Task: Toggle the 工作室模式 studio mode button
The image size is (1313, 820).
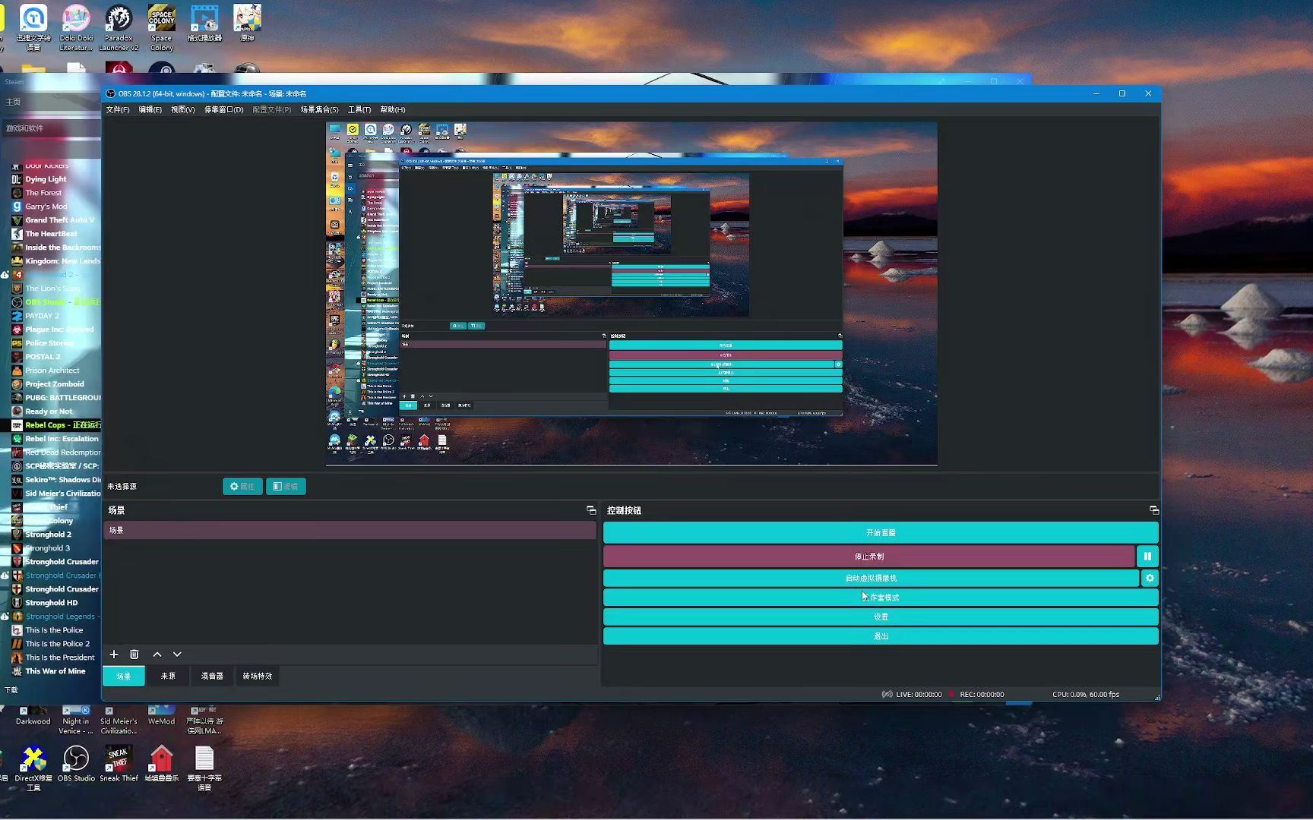Action: click(x=881, y=598)
